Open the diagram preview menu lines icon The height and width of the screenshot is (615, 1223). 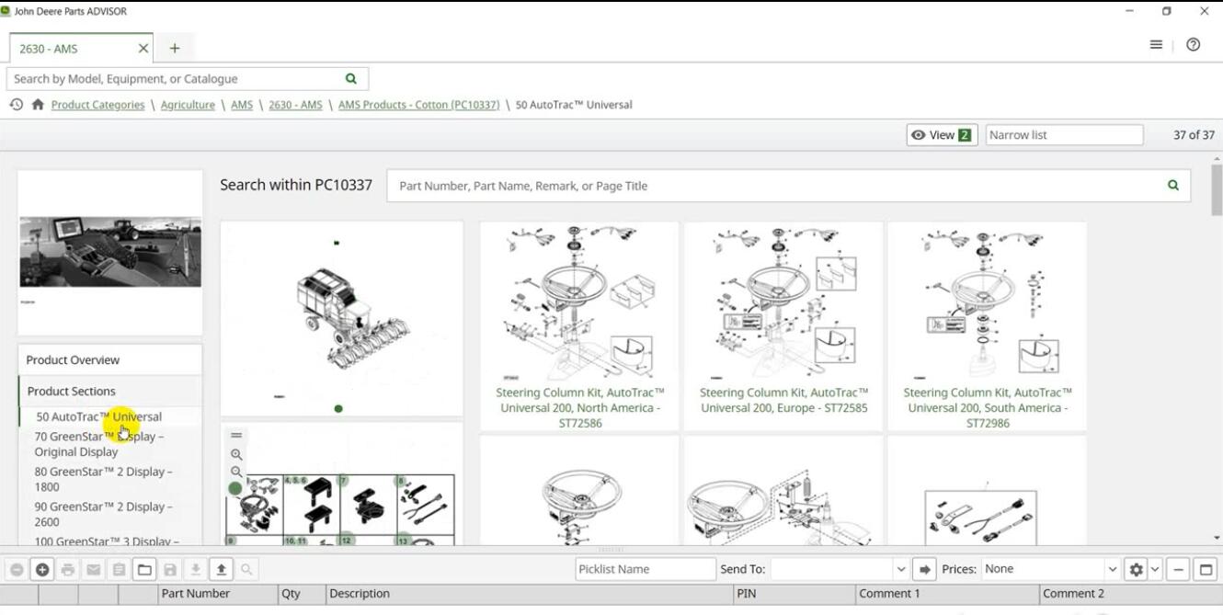(236, 436)
